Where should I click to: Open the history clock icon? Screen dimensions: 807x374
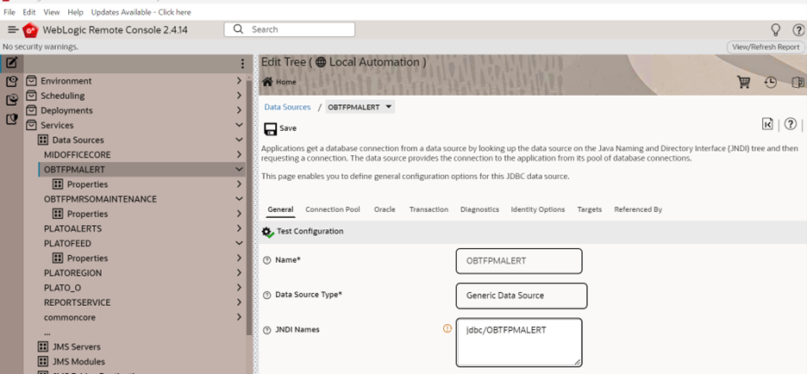[771, 83]
